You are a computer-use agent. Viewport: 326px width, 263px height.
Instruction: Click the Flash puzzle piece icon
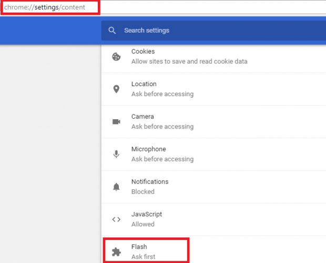tap(116, 252)
